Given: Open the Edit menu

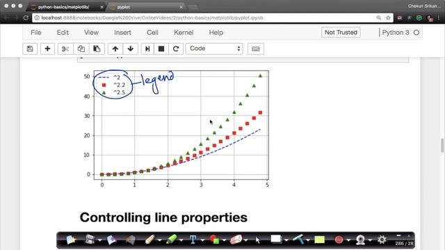Looking at the screenshot, I should point(63,33).
